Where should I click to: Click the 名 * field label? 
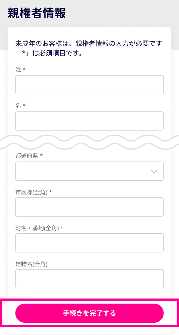pos(20,106)
